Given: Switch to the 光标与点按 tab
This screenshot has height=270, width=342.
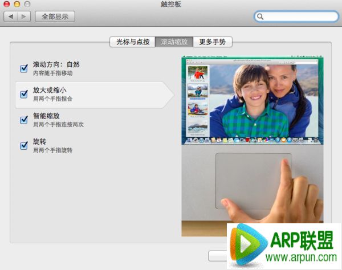Looking at the screenshot, I should tap(133, 42).
